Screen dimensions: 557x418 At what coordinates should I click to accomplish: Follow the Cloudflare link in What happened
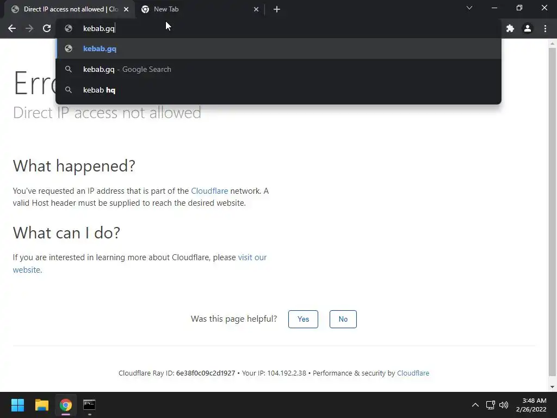click(x=209, y=191)
